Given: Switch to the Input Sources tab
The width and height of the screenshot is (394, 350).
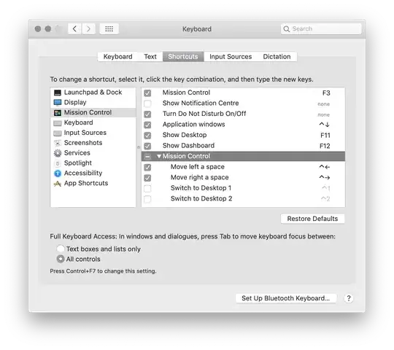Looking at the screenshot, I should [231, 57].
